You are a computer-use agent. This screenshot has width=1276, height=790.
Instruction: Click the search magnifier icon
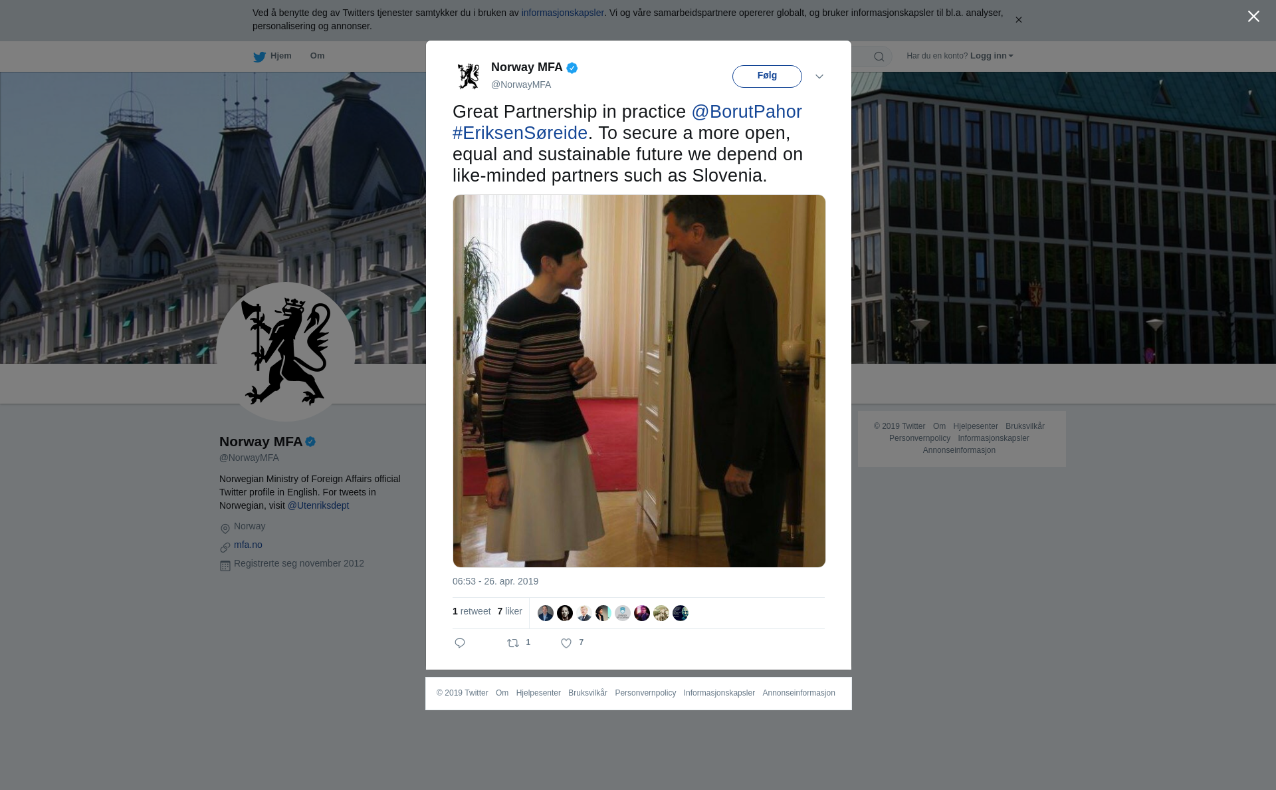coord(879,57)
